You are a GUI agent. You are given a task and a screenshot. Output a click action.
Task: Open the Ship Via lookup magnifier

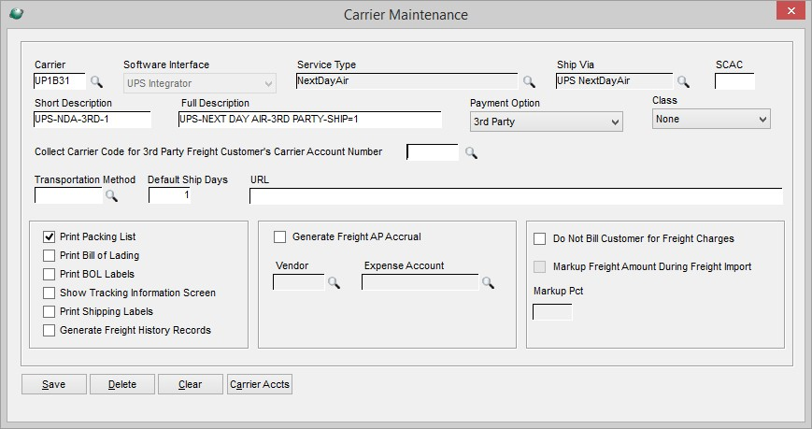(x=683, y=81)
